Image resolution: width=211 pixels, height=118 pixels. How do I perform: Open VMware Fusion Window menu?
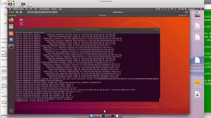point(54,9)
